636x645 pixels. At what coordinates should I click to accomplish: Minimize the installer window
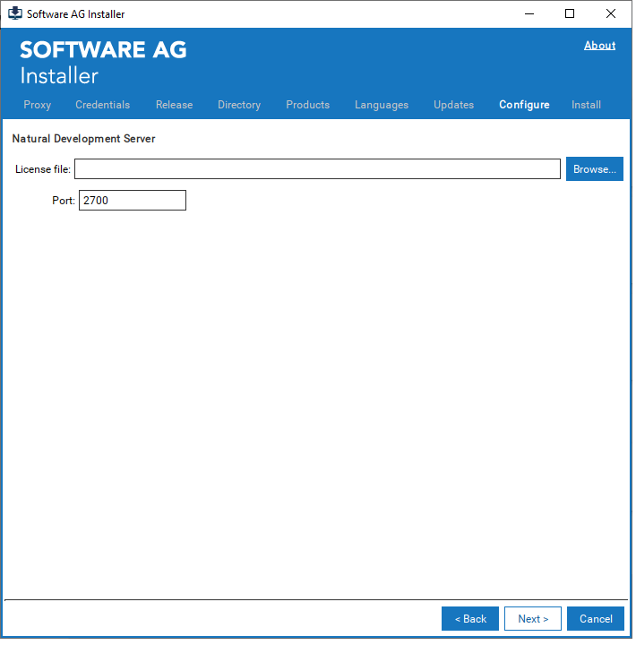tap(528, 13)
